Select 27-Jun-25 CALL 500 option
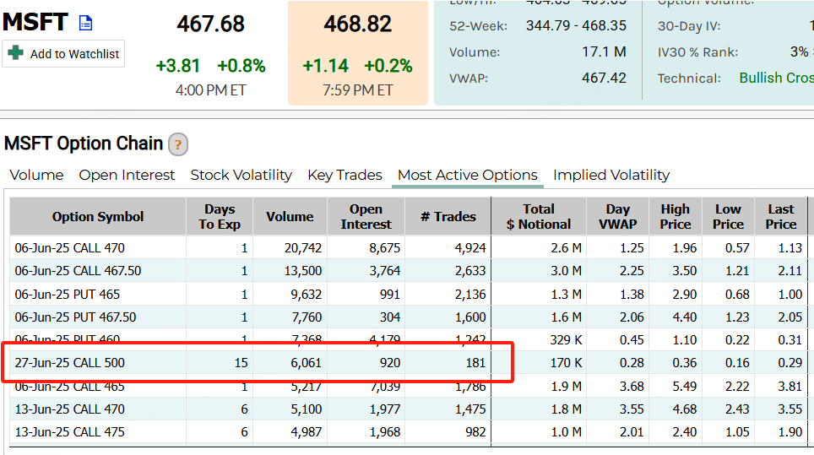 [x=69, y=363]
